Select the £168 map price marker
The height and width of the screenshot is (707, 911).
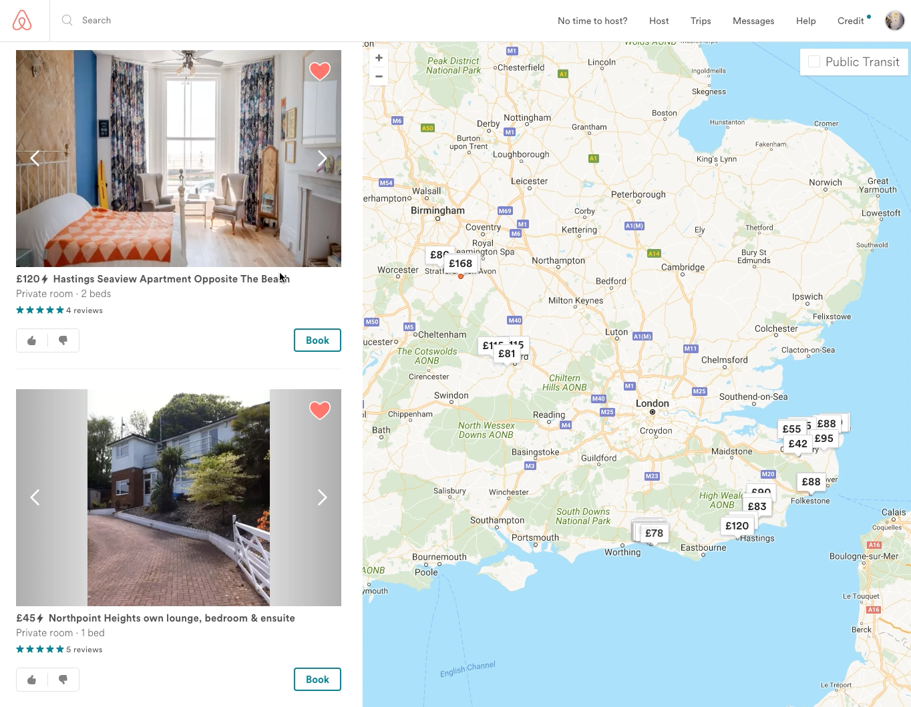pyautogui.click(x=461, y=264)
